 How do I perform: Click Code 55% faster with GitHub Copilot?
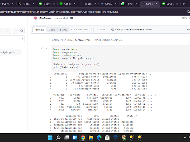(134, 29)
